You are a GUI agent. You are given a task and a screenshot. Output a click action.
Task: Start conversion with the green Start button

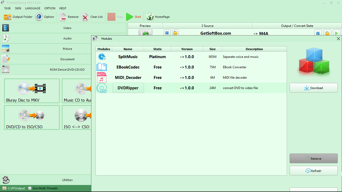click(134, 17)
